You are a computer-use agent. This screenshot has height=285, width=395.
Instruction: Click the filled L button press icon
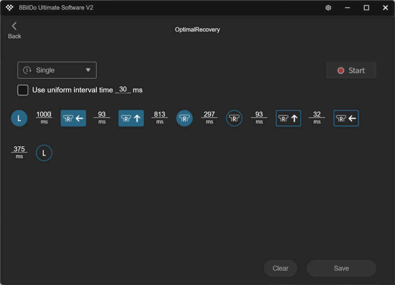[x=19, y=118]
